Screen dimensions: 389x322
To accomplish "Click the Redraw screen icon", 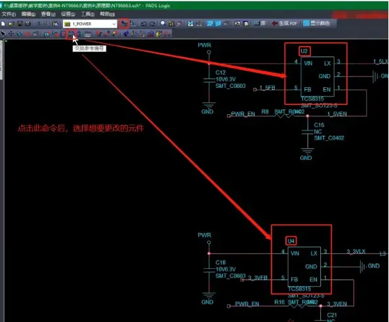I will (179, 24).
